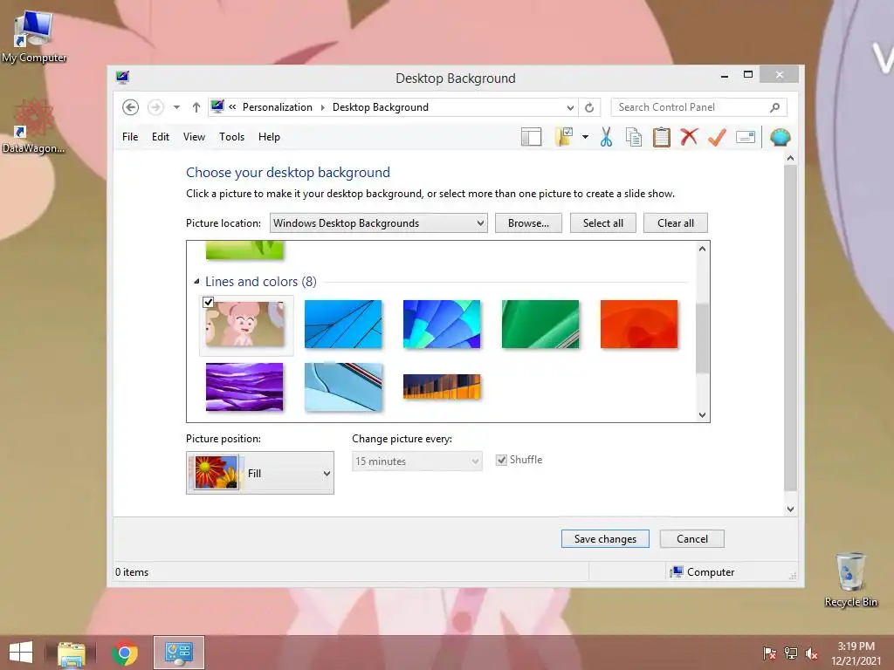This screenshot has width=894, height=670.
Task: Expand the address bar history dropdown
Action: [x=570, y=107]
